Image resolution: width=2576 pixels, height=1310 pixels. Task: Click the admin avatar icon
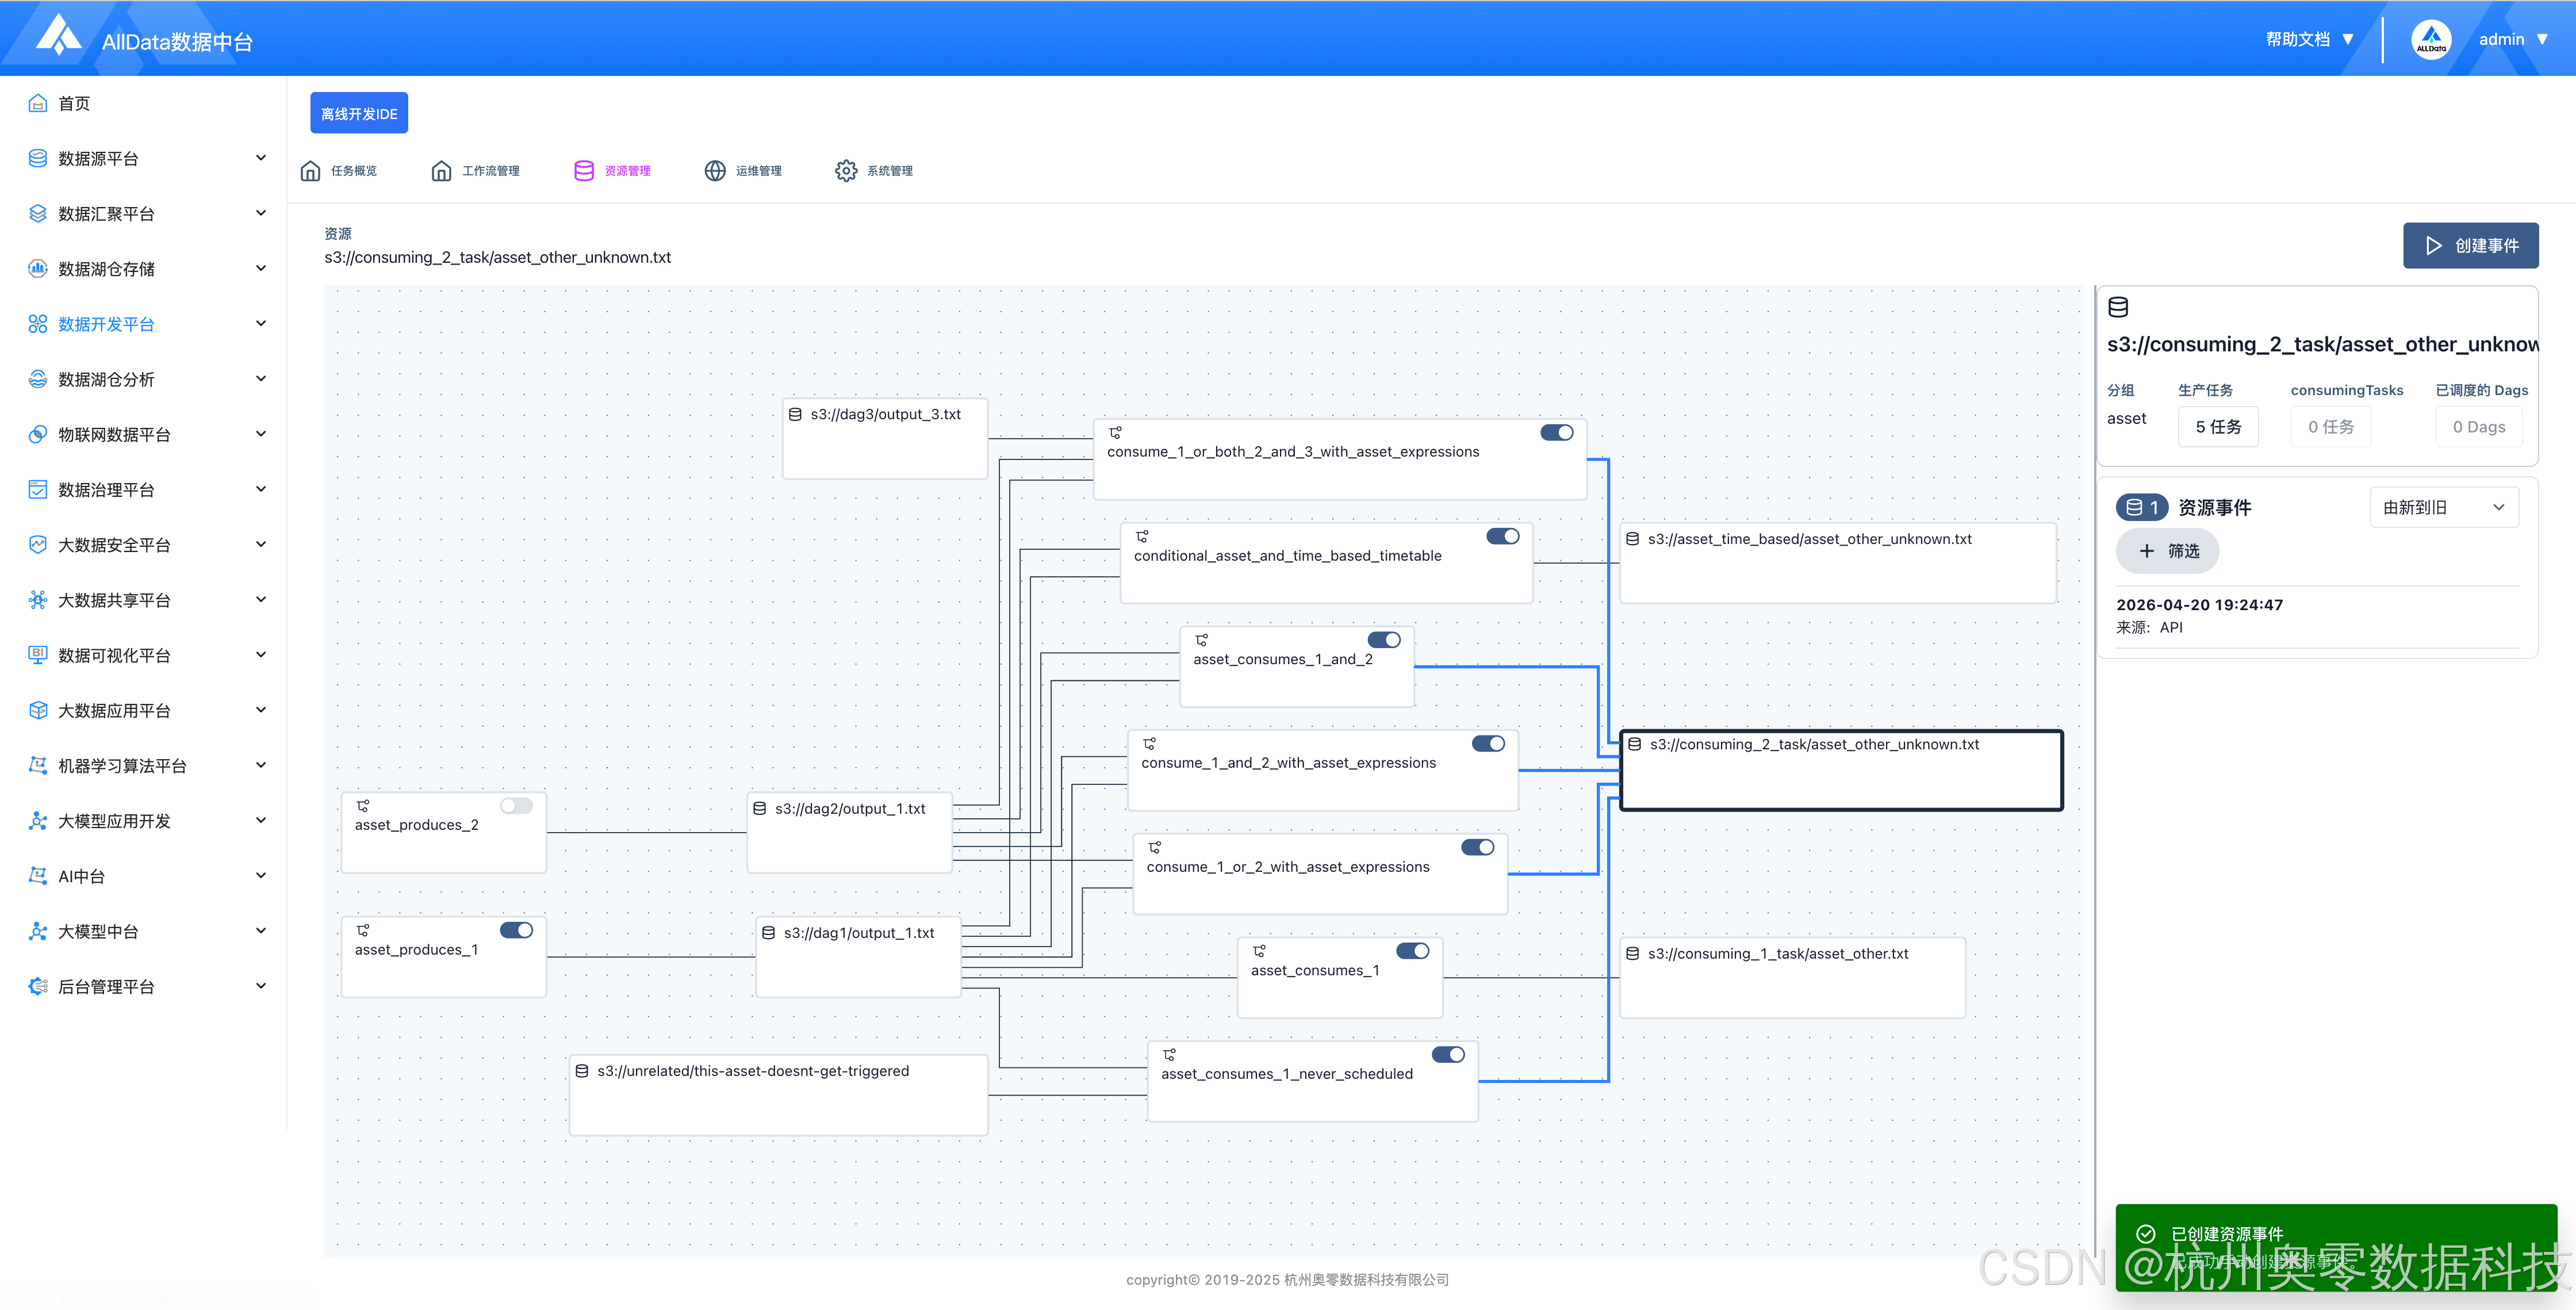coord(2431,40)
